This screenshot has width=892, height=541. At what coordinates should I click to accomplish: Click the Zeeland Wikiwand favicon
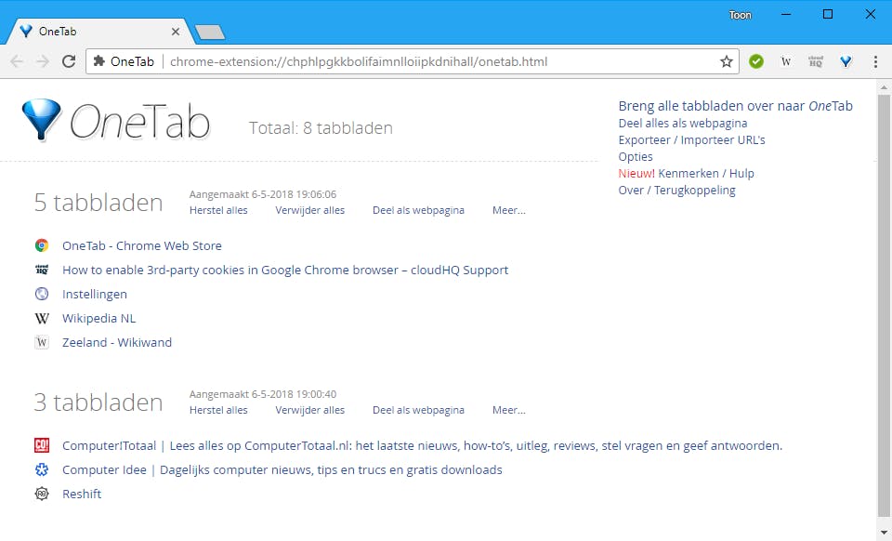click(42, 342)
